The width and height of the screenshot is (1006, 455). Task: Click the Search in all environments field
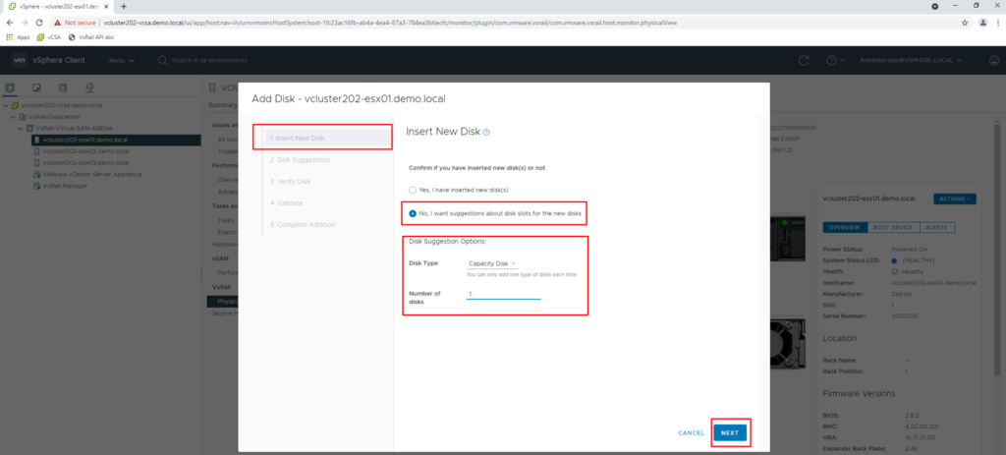[209, 60]
